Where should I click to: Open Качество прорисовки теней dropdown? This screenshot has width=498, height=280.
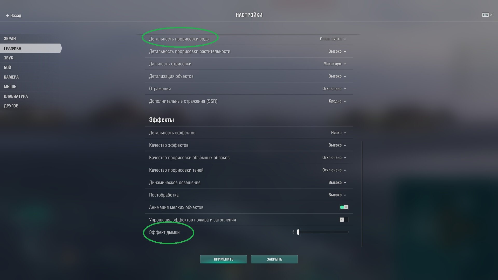(x=334, y=170)
